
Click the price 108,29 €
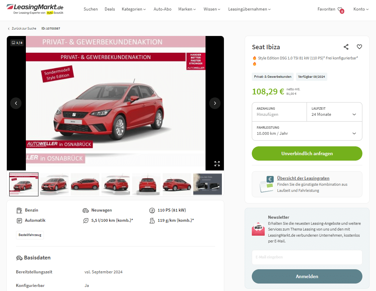(268, 91)
